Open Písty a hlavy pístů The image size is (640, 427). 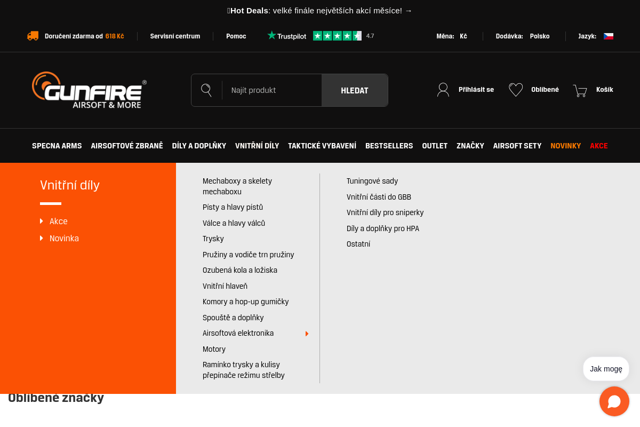tap(233, 207)
